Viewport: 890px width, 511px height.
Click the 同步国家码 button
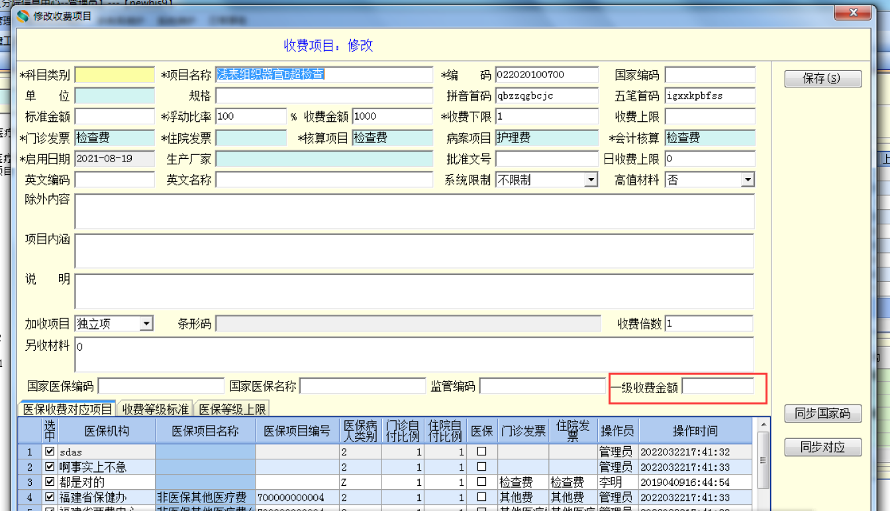point(823,414)
